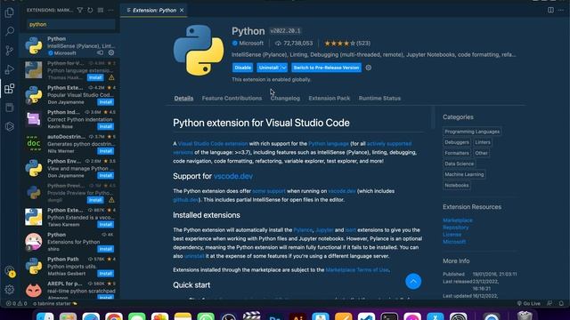
Task: Open the isort link
Action: (x=350, y=230)
